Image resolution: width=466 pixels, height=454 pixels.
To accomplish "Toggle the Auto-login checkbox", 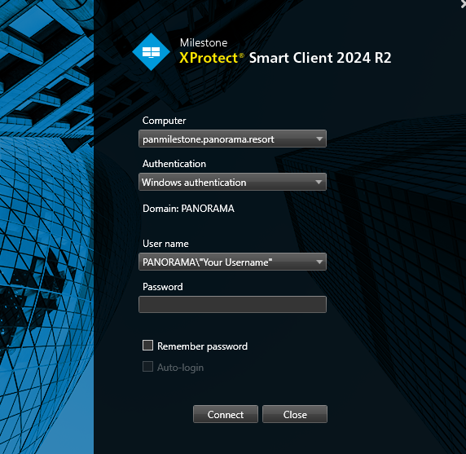I will [147, 367].
